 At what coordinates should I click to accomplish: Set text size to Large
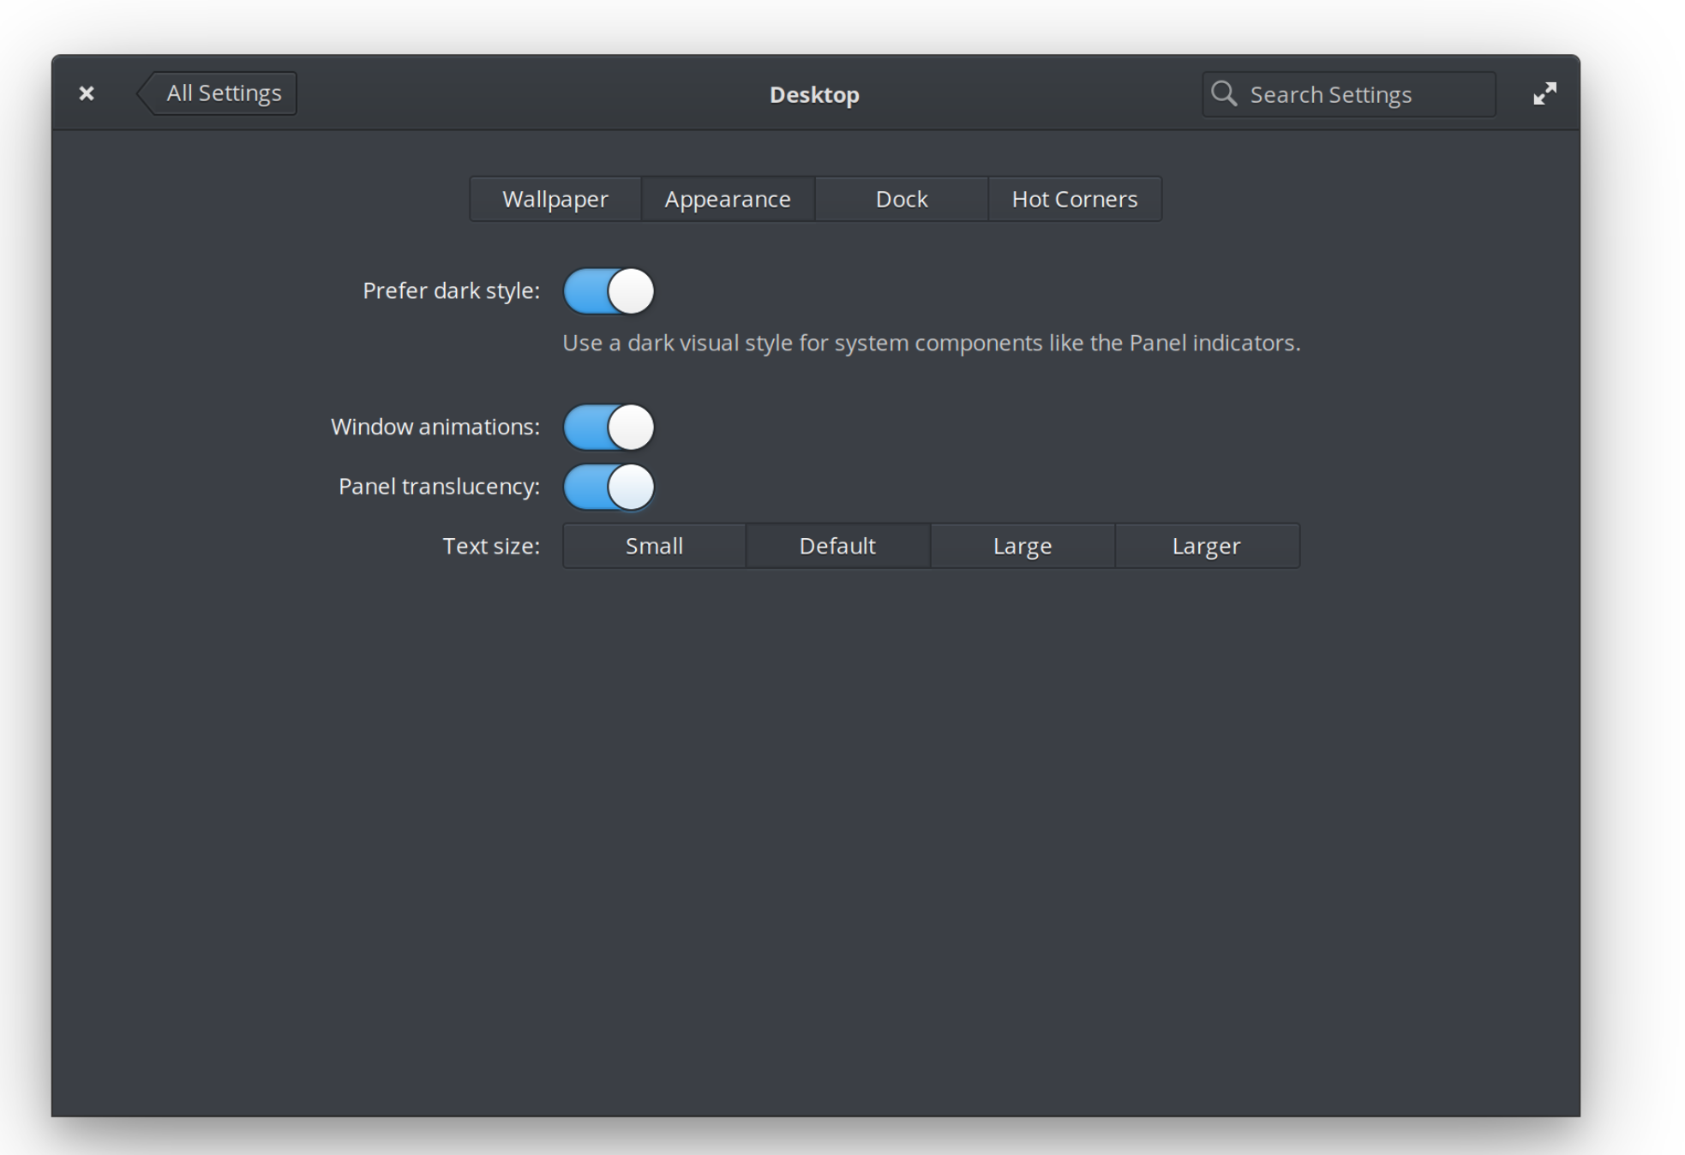(1022, 546)
